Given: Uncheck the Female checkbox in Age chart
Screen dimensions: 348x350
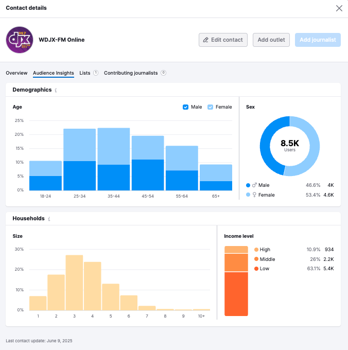Looking at the screenshot, I should pos(211,107).
